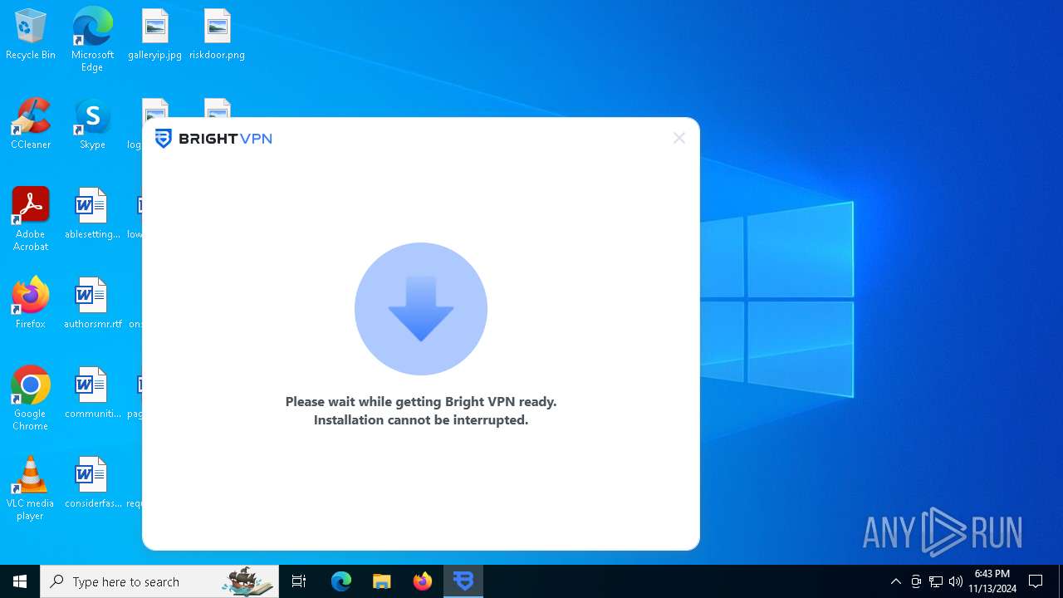Open the clock showing 6:43 PM

tap(992, 581)
